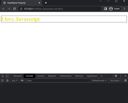Screen dimensions: 128x103
Task: Open Chrome's three-dot menu
Action: point(124,9)
